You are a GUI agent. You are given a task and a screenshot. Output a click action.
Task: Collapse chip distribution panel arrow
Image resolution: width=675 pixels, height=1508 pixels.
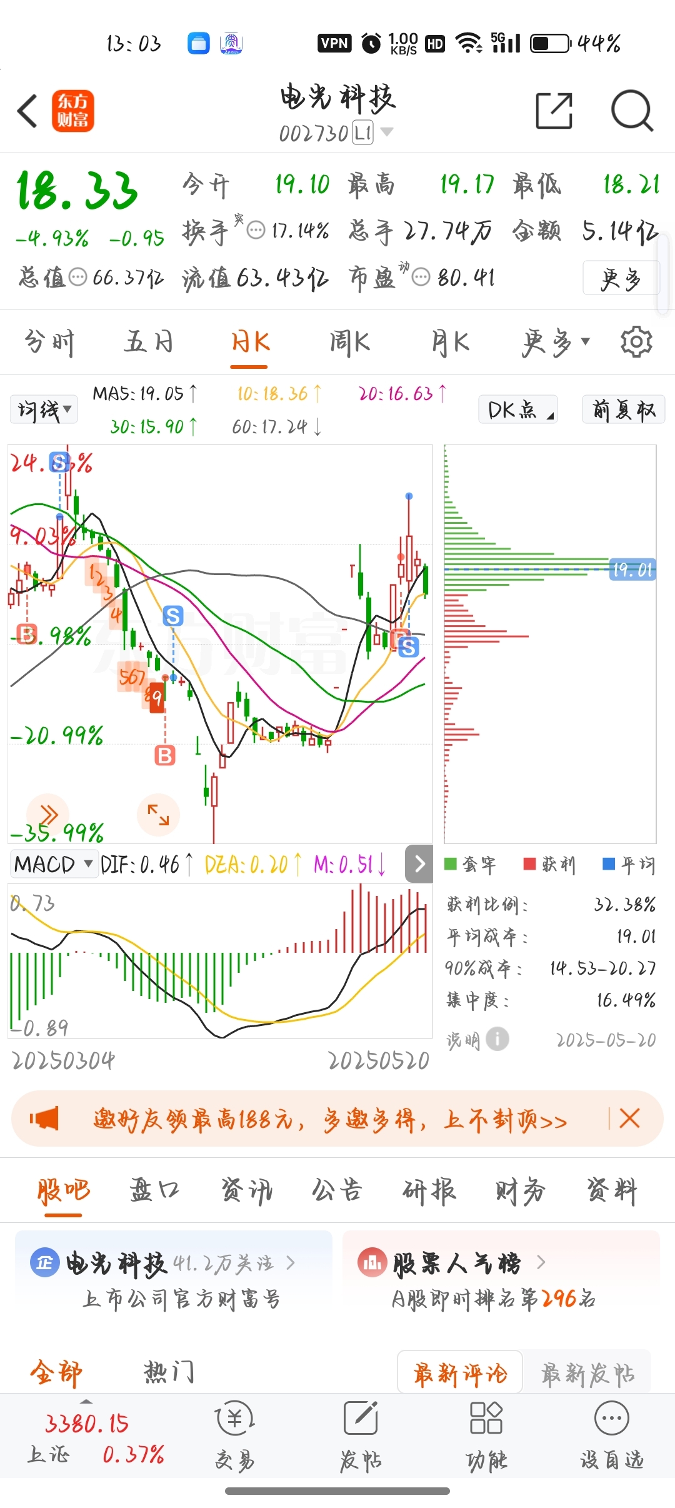coord(419,863)
